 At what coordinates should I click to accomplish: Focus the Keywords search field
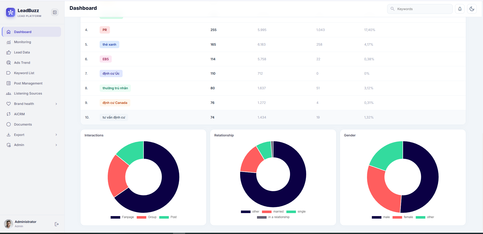pyautogui.click(x=420, y=9)
